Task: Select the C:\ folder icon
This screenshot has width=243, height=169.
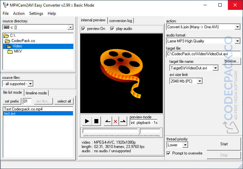Action: 6,36
